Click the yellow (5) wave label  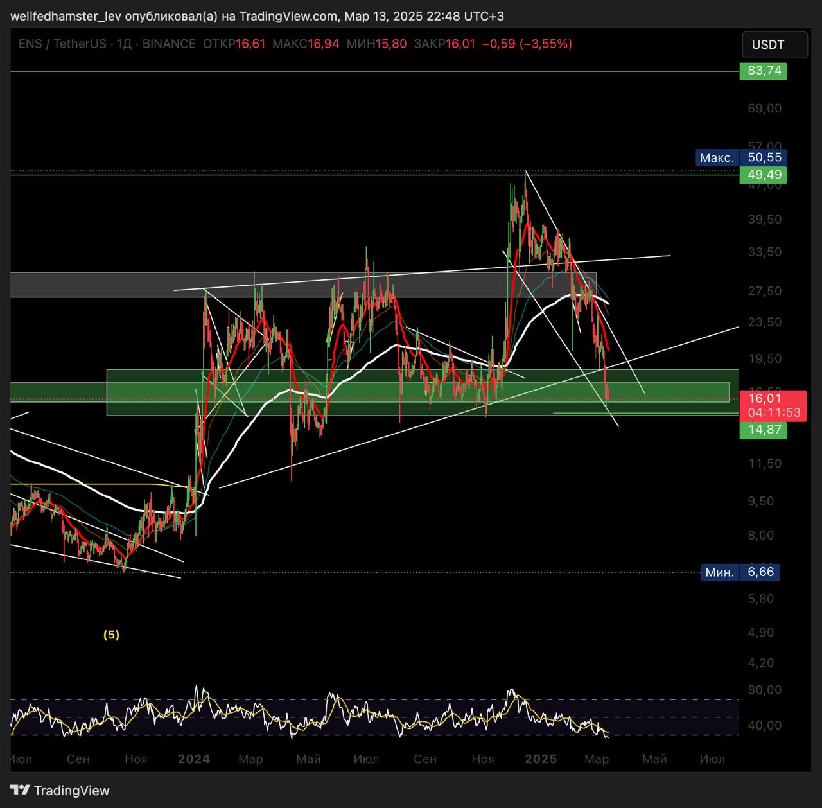click(x=111, y=635)
